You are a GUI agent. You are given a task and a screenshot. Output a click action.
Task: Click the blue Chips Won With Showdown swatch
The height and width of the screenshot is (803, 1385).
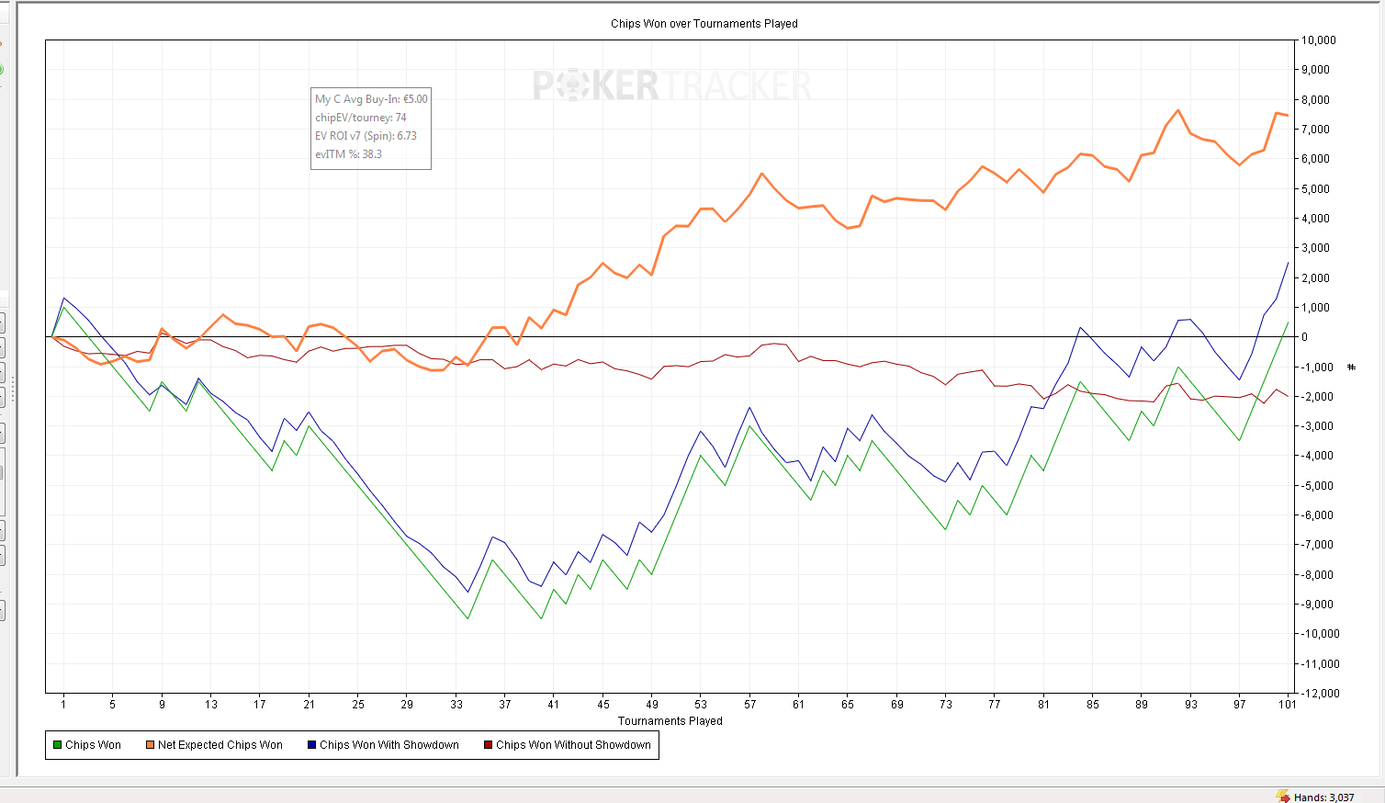312,745
